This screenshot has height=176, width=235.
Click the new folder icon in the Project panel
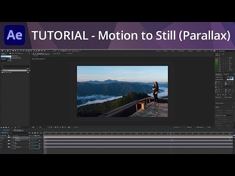point(4,127)
